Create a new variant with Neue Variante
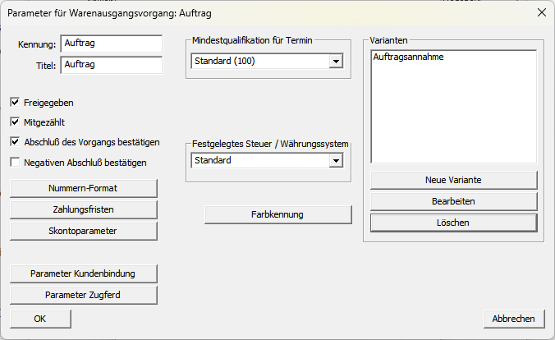The height and width of the screenshot is (340, 555). 453,180
